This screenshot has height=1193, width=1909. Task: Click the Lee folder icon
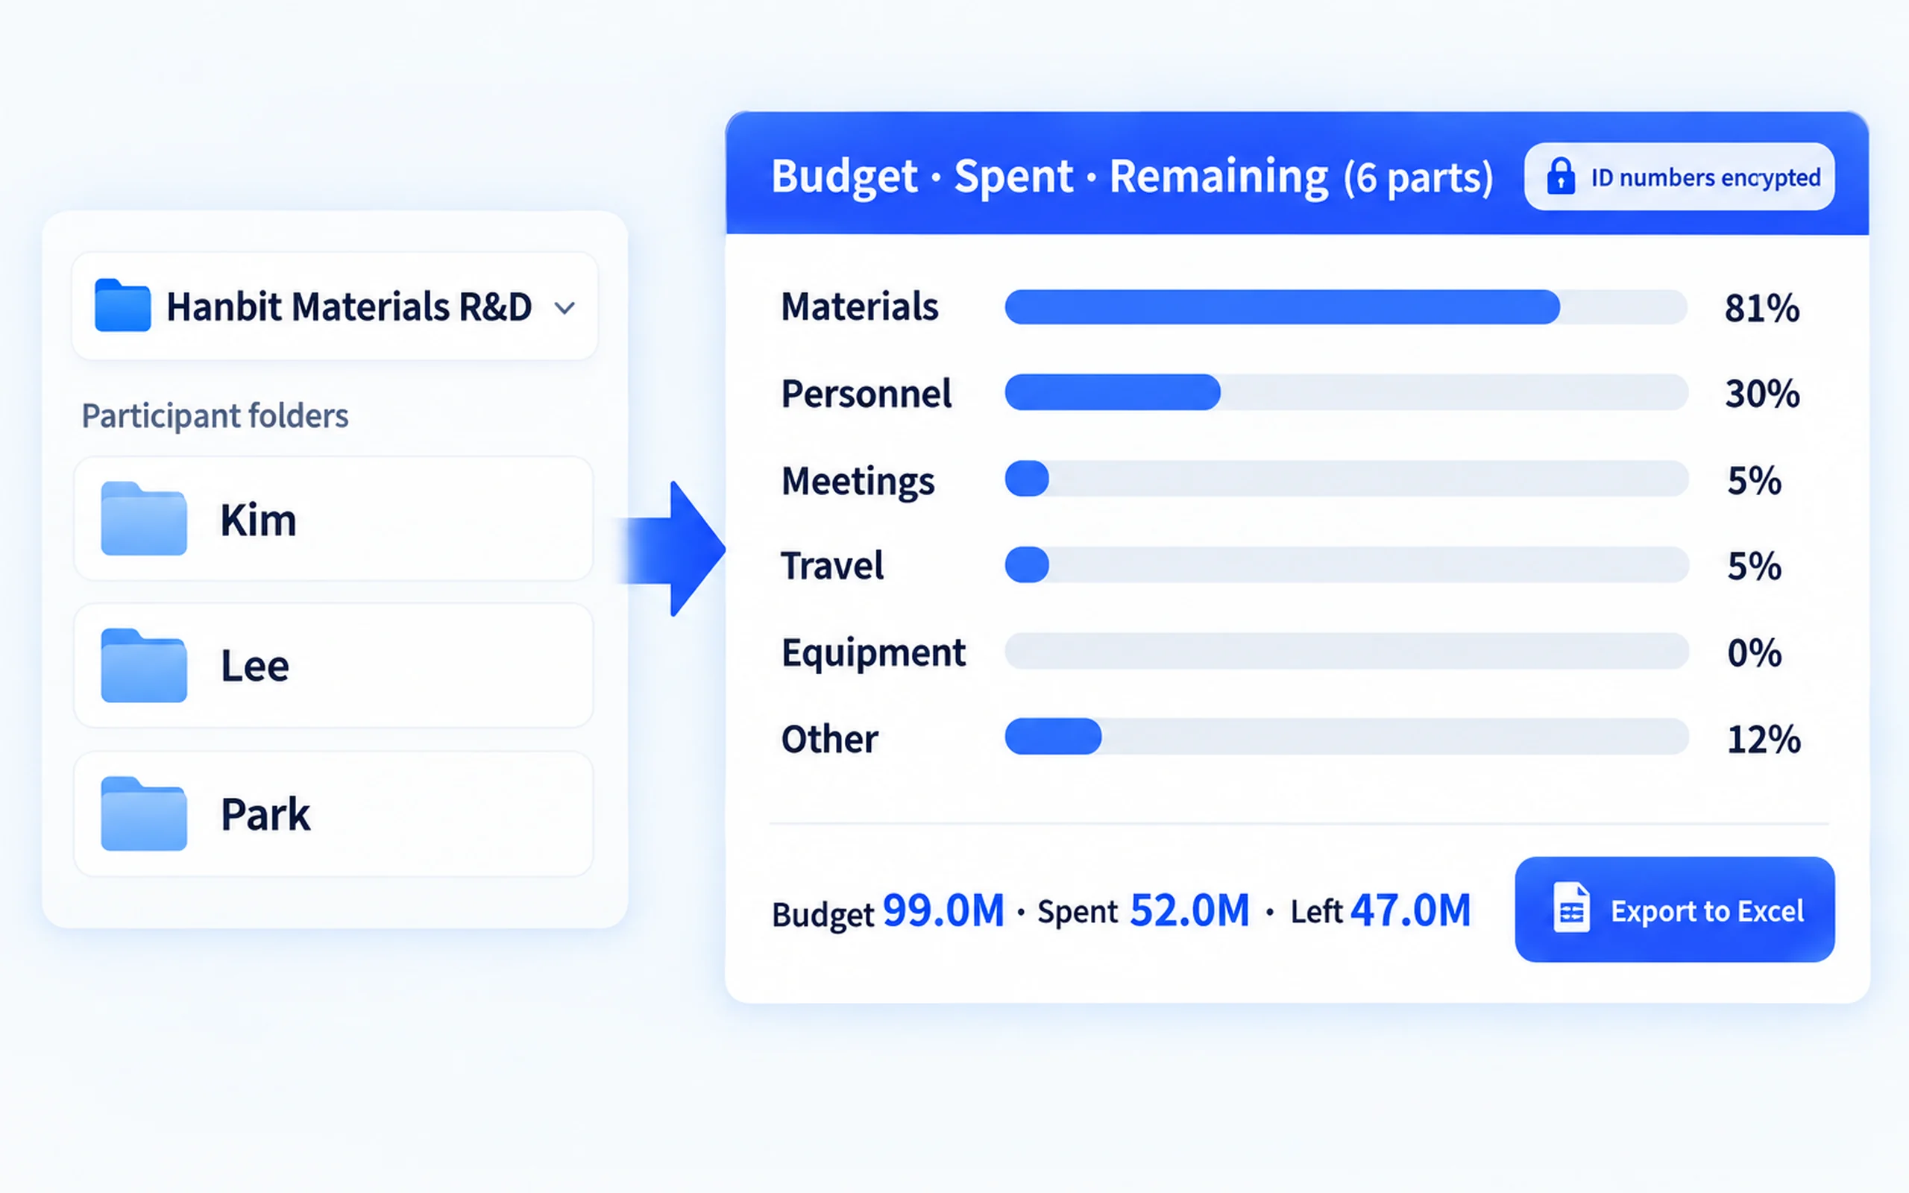point(144,665)
